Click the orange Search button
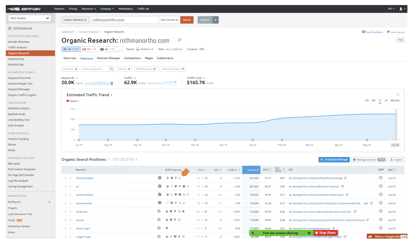This screenshot has width=416, height=246. 187,20
